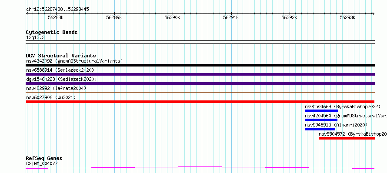Open the CS|NM_004077 gene label
Screen dimensions: 387x173
42,163
